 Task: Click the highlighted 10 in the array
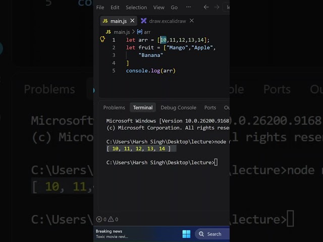(x=164, y=40)
